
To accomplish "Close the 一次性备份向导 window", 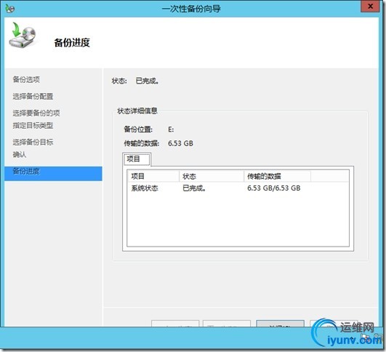I will point(370,7).
